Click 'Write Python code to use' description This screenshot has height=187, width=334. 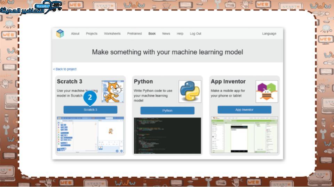153,96
